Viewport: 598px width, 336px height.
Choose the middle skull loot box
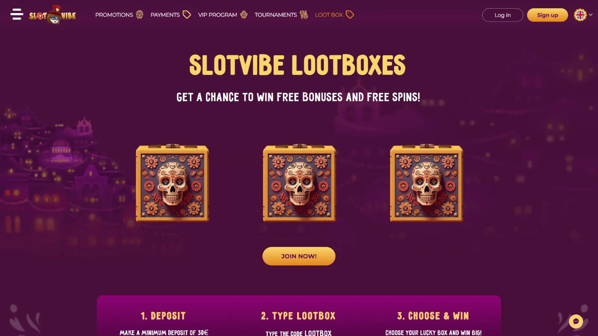point(299,183)
